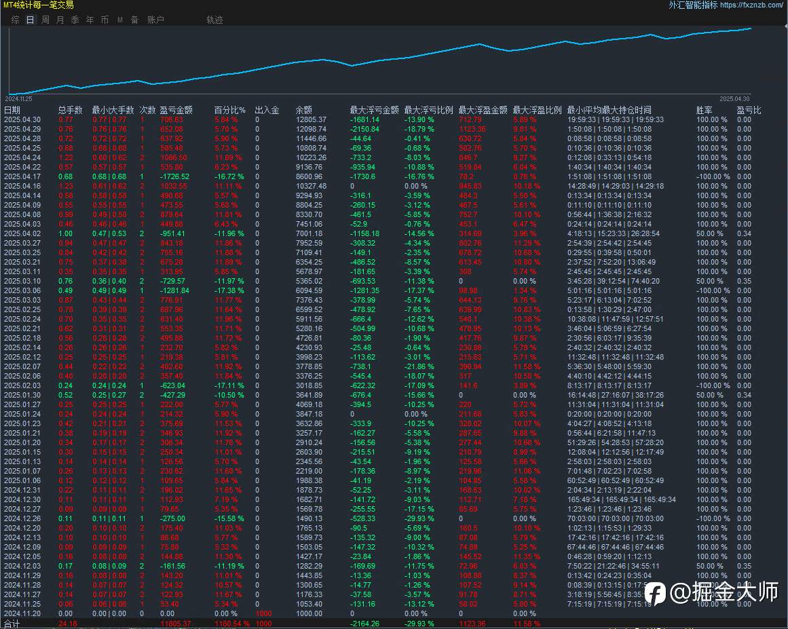Switch to the 月 monthly tab
788x629 pixels.
(60, 20)
